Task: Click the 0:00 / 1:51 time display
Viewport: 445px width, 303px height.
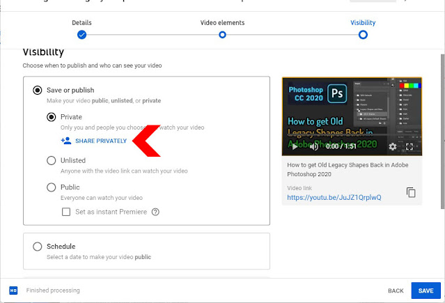Action: click(x=341, y=146)
